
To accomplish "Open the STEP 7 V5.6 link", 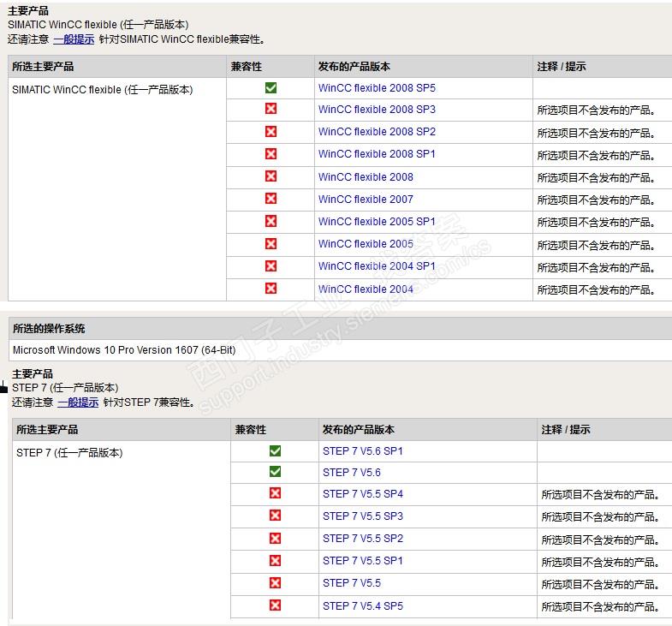I will [352, 473].
